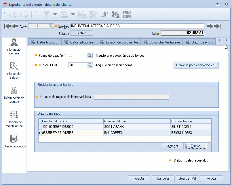This screenshot has height=186, width=232.
Task: Switch to Emisión de documentos tab
Action: 119,42
